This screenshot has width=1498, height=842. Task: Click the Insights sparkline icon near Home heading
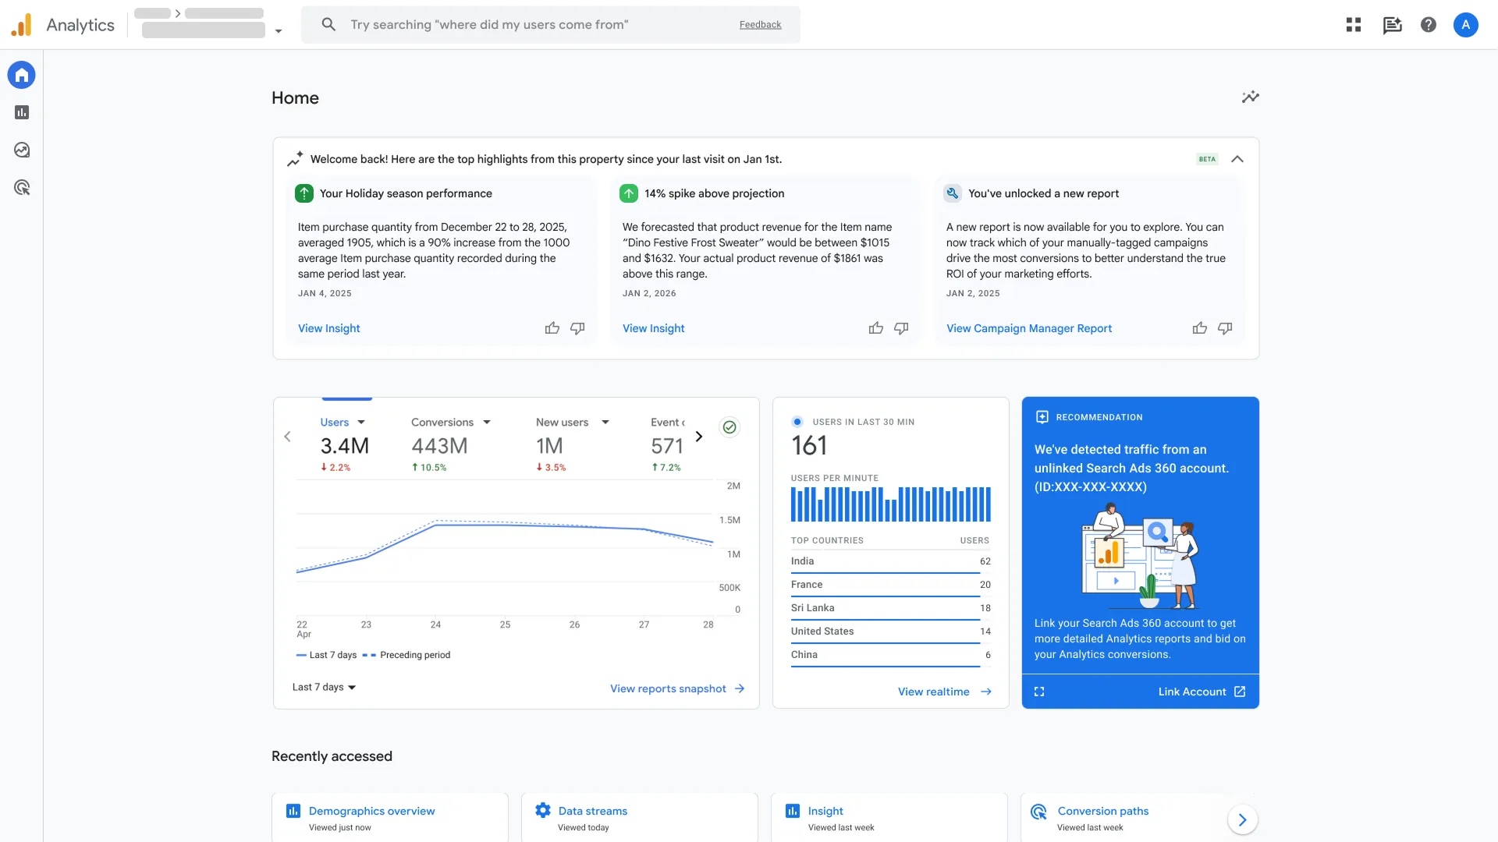coord(1250,97)
